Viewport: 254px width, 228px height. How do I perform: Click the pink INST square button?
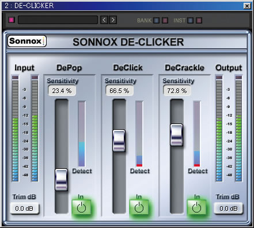pyautogui.click(x=199, y=20)
